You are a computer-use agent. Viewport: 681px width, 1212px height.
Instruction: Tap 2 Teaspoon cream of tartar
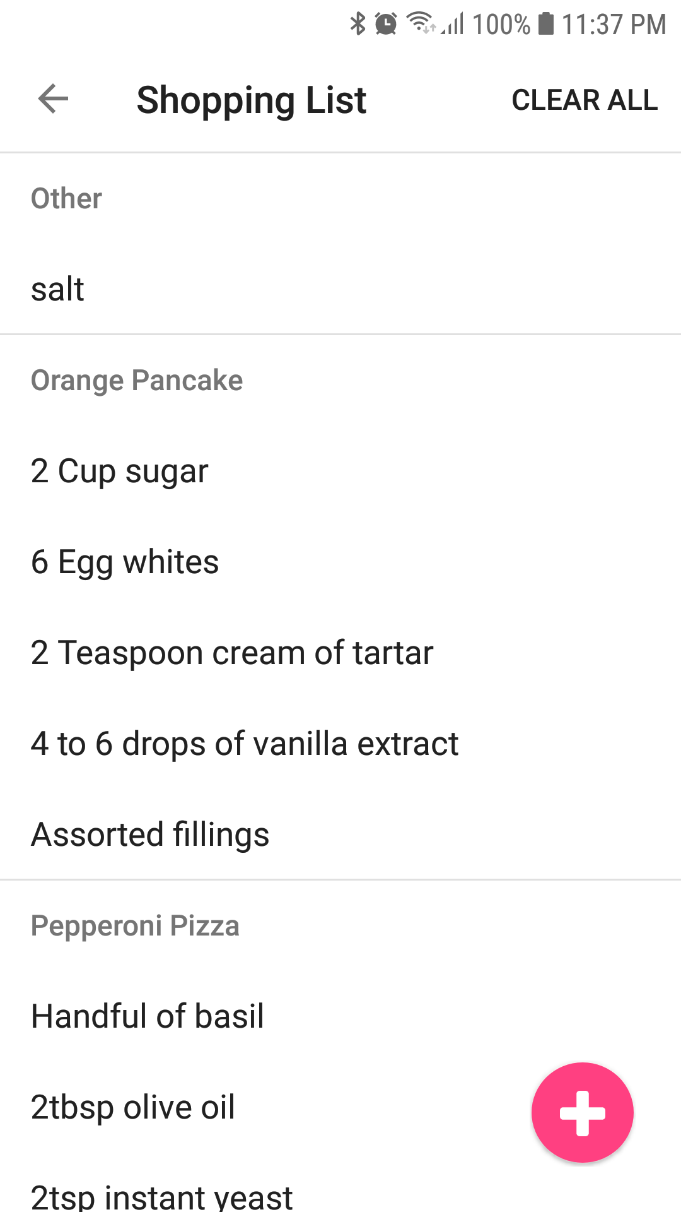click(x=232, y=653)
